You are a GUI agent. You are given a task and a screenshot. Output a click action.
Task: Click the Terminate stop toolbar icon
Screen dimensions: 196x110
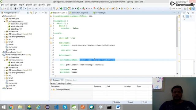(36, 9)
